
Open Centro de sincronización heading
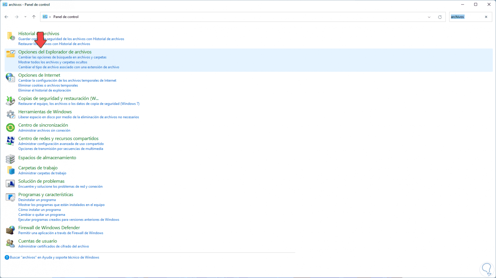[43, 125]
